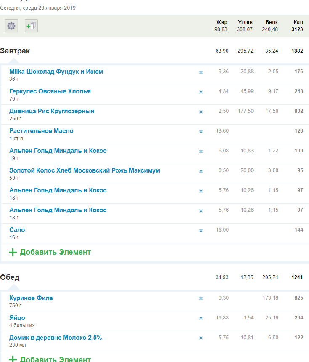This screenshot has height=362, width=309.
Task: Remove Дивница Рис Круглозерный with X icon
Action: click(201, 112)
